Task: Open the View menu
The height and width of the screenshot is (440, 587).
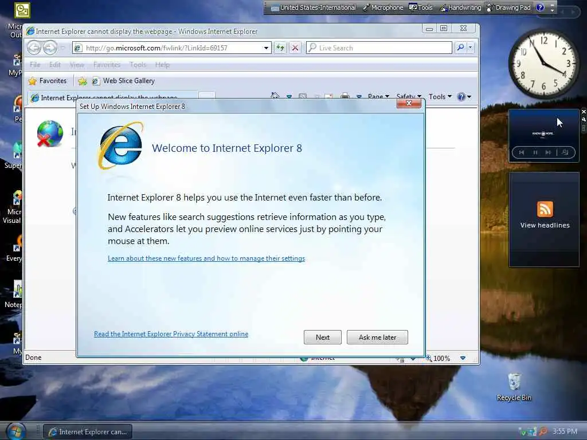Action: (77, 65)
